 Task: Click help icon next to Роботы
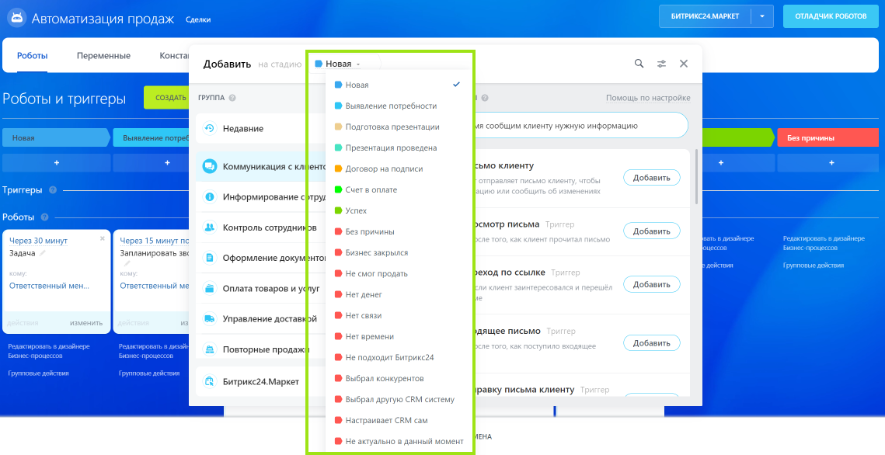pos(44,217)
